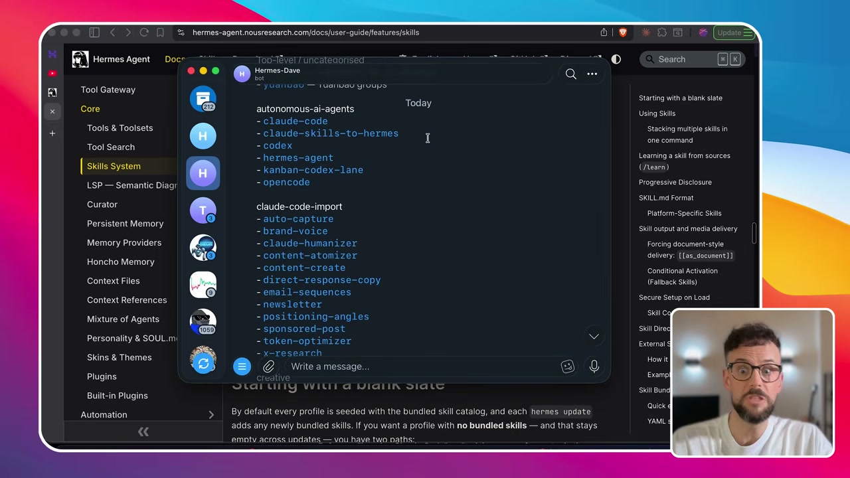Open Mixture of Agents docs page
The image size is (850, 478).
click(x=123, y=319)
